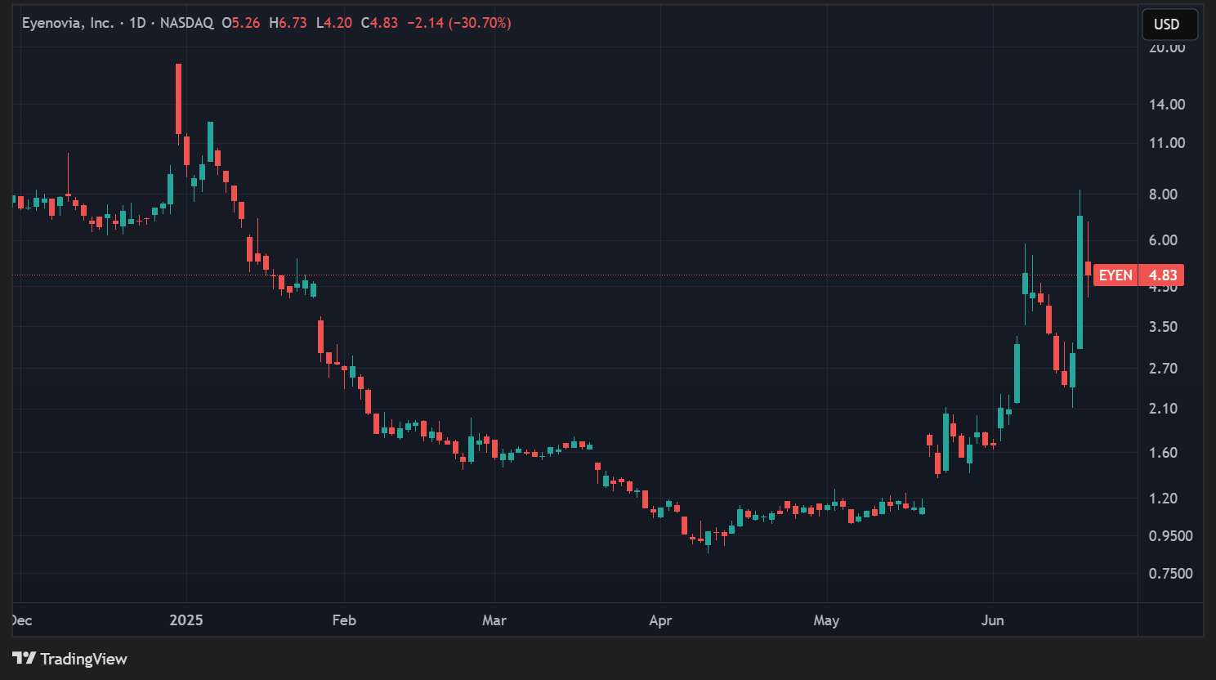Open the USD currency selector
Image resolution: width=1216 pixels, height=680 pixels.
[x=1169, y=24]
